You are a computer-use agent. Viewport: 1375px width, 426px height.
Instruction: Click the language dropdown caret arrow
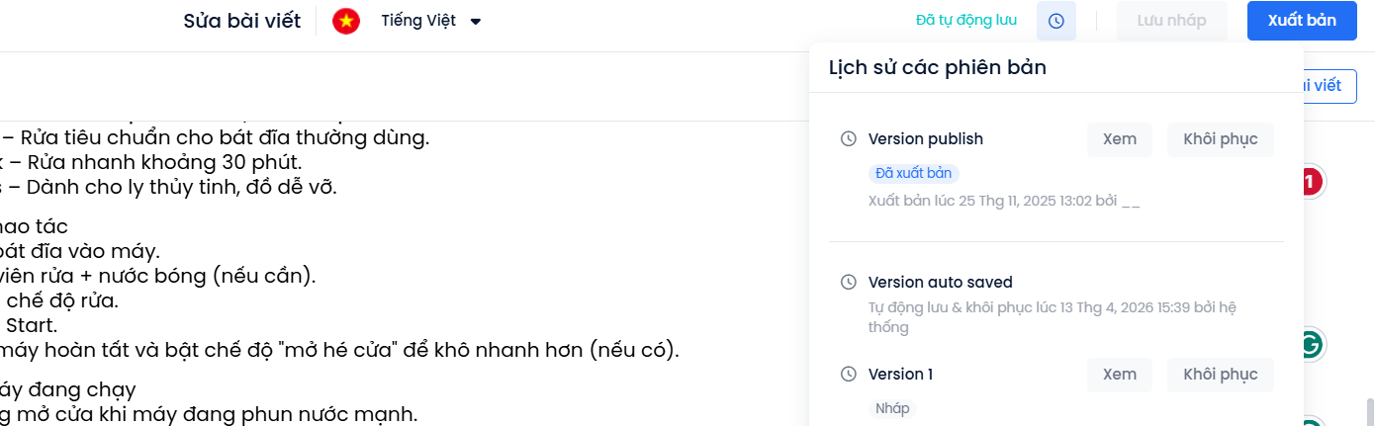476,22
